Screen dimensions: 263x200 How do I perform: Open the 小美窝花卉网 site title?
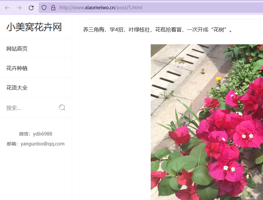coord(34,27)
